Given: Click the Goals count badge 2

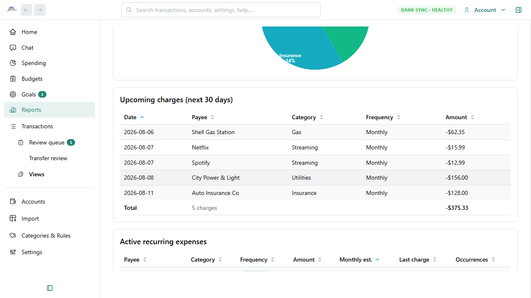Looking at the screenshot, I should pyautogui.click(x=42, y=94).
